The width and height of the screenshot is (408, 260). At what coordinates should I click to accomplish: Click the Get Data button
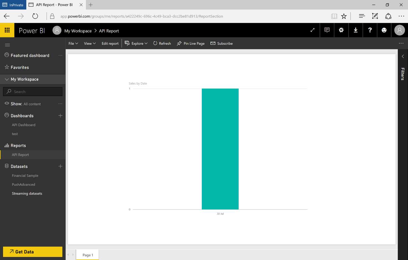click(x=32, y=252)
